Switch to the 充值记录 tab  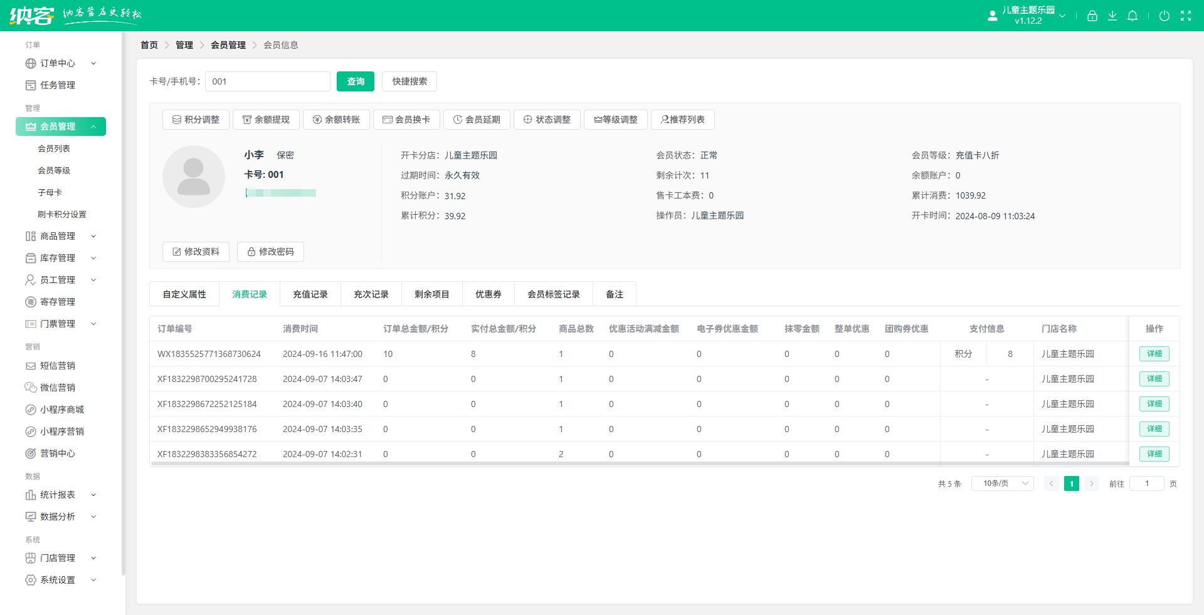click(x=310, y=294)
